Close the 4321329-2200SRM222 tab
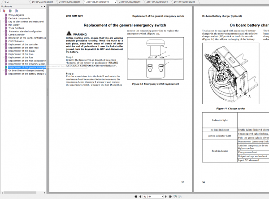The image size is (269, 199). tap(115, 2)
